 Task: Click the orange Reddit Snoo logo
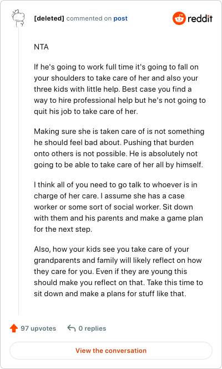pos(179,18)
